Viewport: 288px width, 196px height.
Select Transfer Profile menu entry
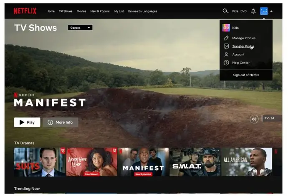(243, 46)
